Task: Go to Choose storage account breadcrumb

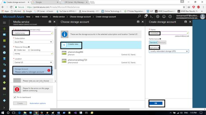Action: point(80,17)
